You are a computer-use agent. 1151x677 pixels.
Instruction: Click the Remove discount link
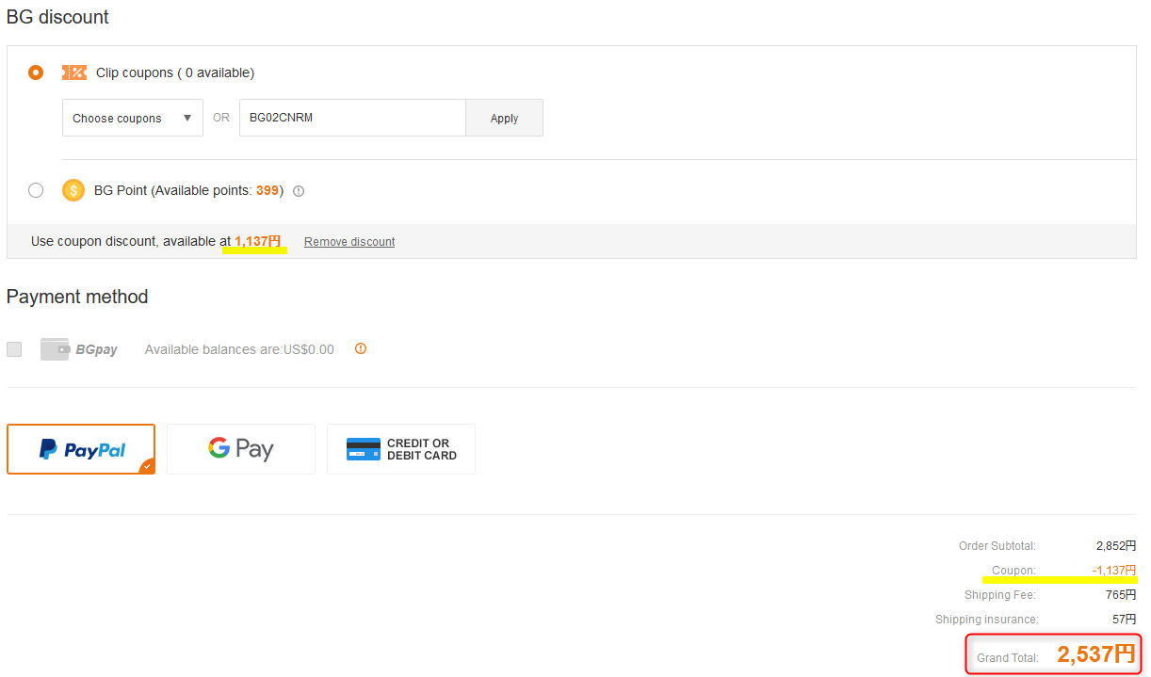[x=349, y=242]
